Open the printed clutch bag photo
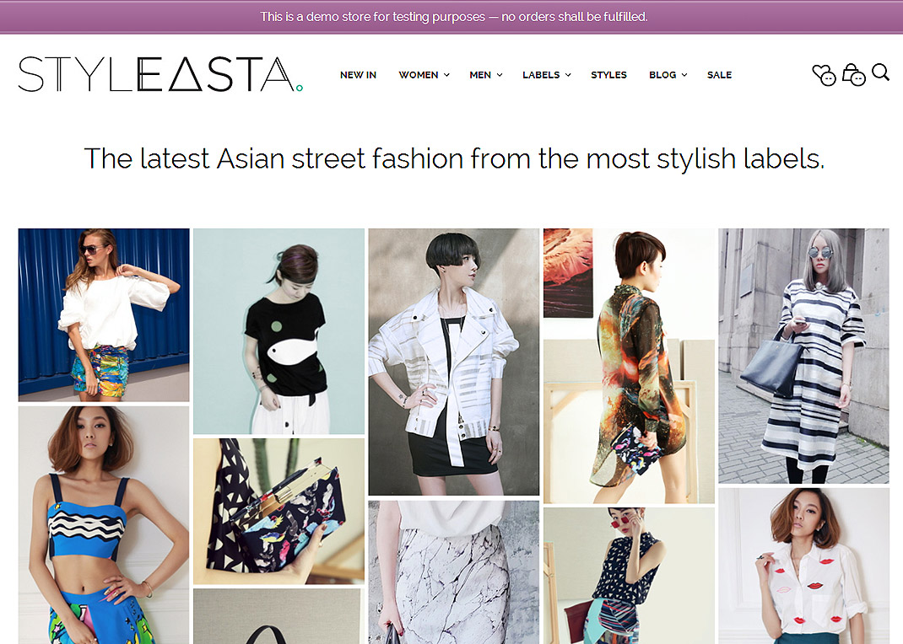The image size is (903, 644). pos(278,511)
